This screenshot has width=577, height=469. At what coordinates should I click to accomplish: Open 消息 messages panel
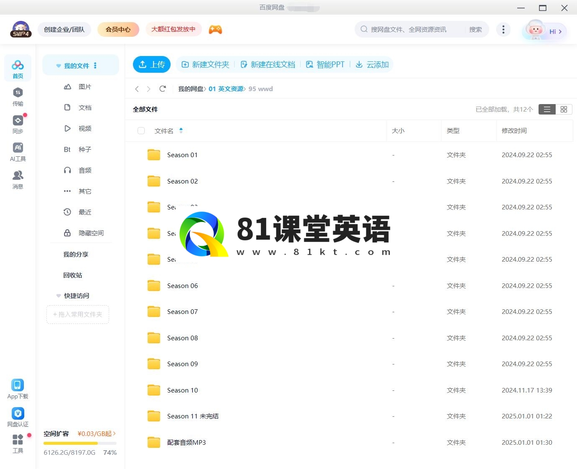tap(18, 180)
